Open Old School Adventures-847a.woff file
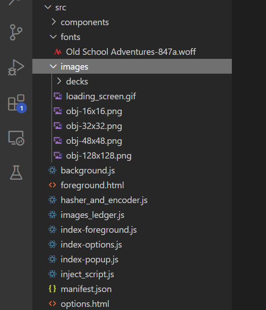Viewport: 266px width, 310px height. click(x=131, y=52)
